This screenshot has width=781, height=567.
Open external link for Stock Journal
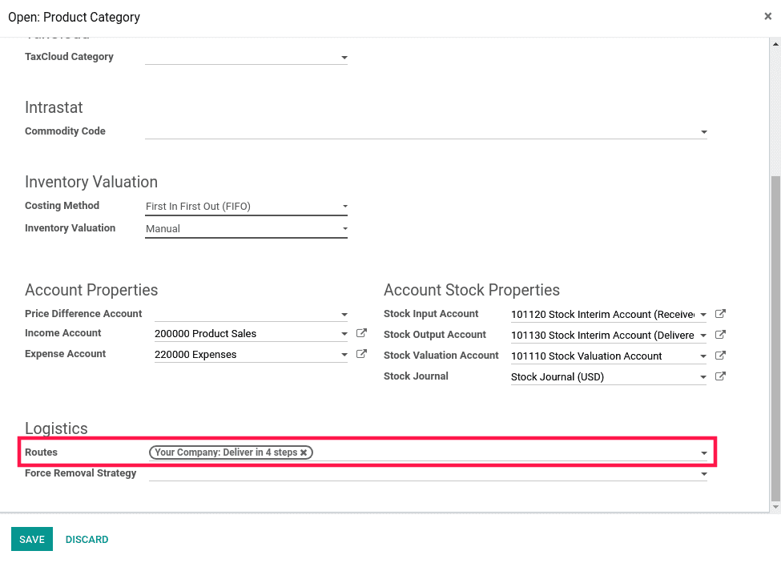tap(720, 376)
